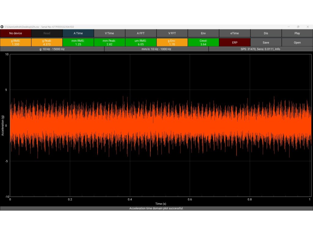
Task: Close the application window
Action: (x=308, y=27)
